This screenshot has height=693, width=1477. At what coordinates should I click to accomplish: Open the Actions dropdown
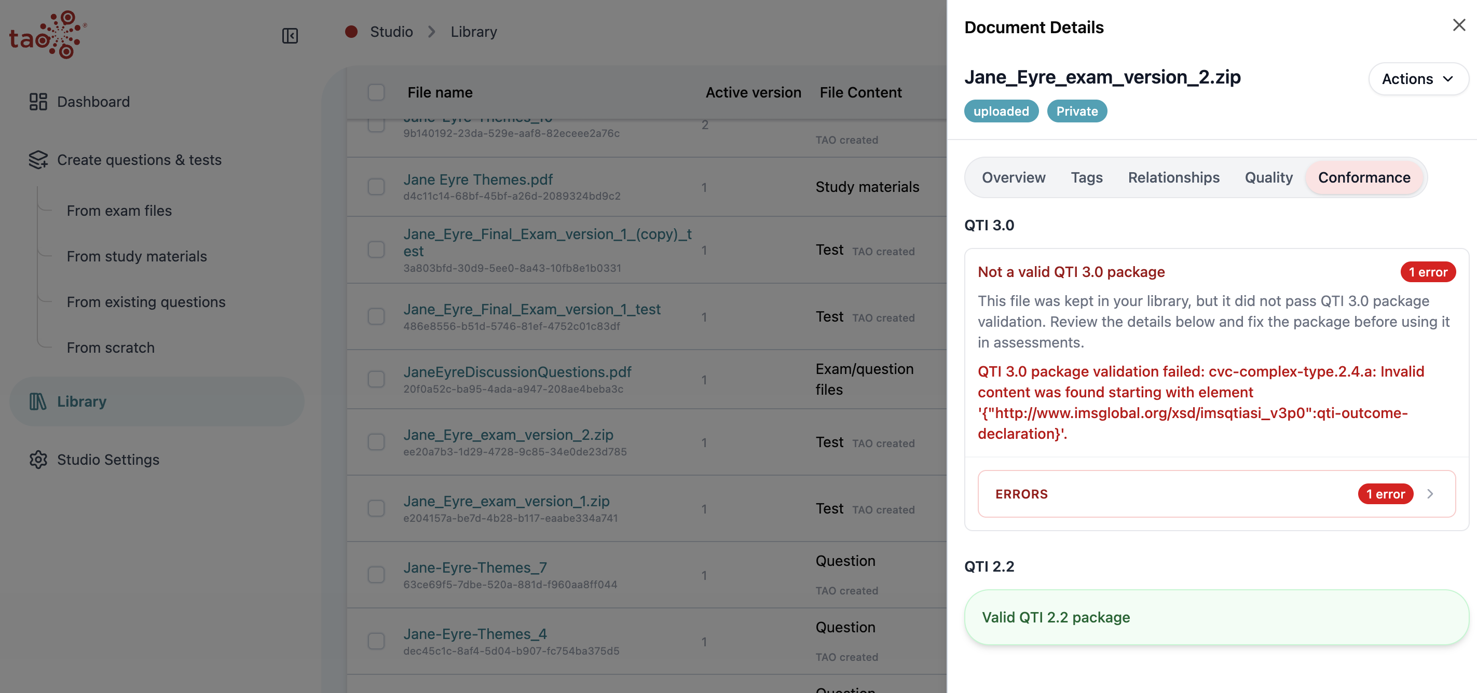point(1418,79)
